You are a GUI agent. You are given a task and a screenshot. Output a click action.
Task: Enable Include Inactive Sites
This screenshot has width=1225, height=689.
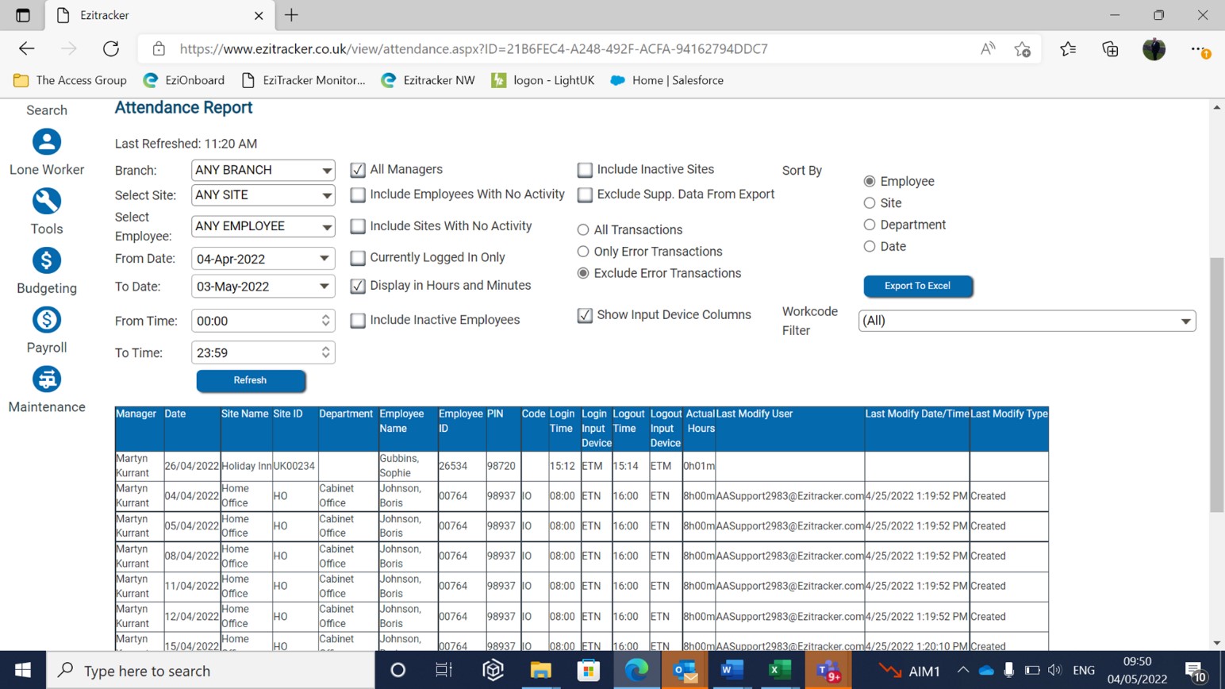585,169
